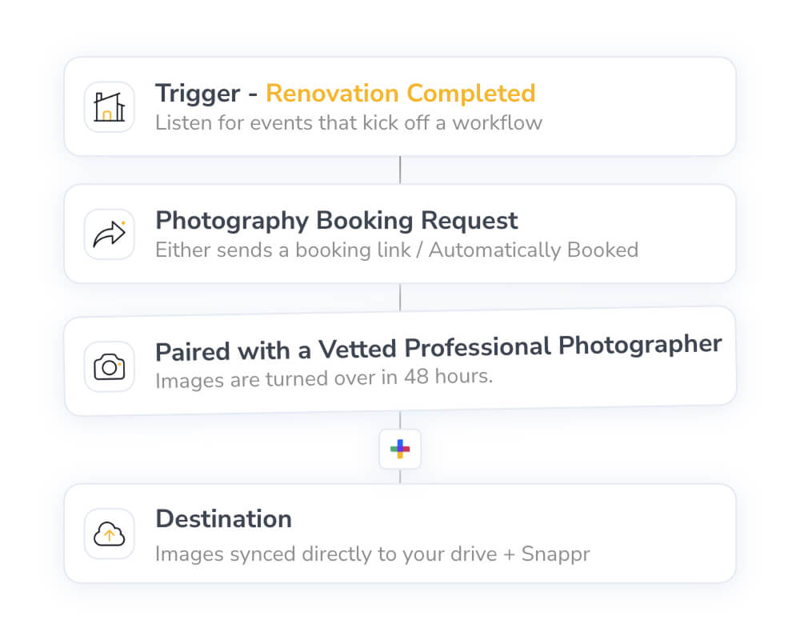
Task: Click the word 'Snappr' in Destination step
Action: [x=557, y=554]
